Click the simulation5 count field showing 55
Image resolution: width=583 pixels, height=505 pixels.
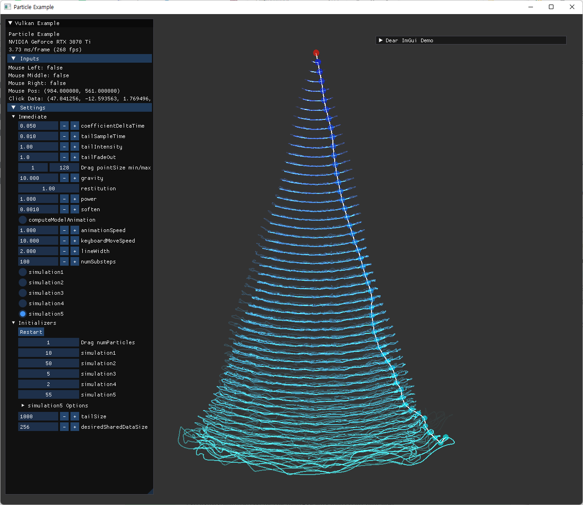[x=49, y=395]
